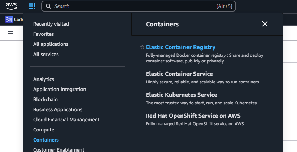Favorite Elastic Container Registry with star
Image resolution: width=297 pixels, height=152 pixels.
(142, 47)
